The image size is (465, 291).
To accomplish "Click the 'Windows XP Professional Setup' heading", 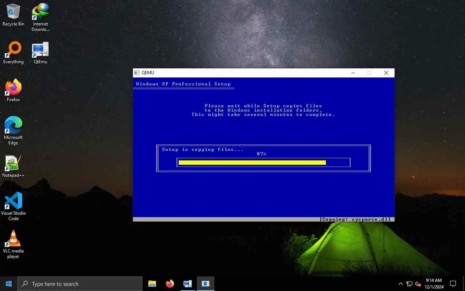I will (183, 84).
